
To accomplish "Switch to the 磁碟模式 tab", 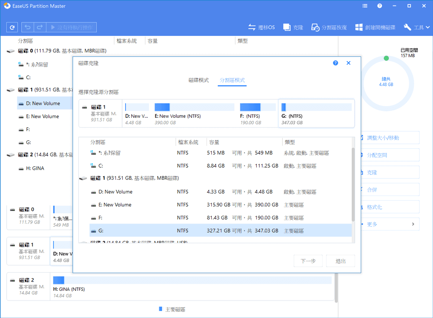I will 199,80.
